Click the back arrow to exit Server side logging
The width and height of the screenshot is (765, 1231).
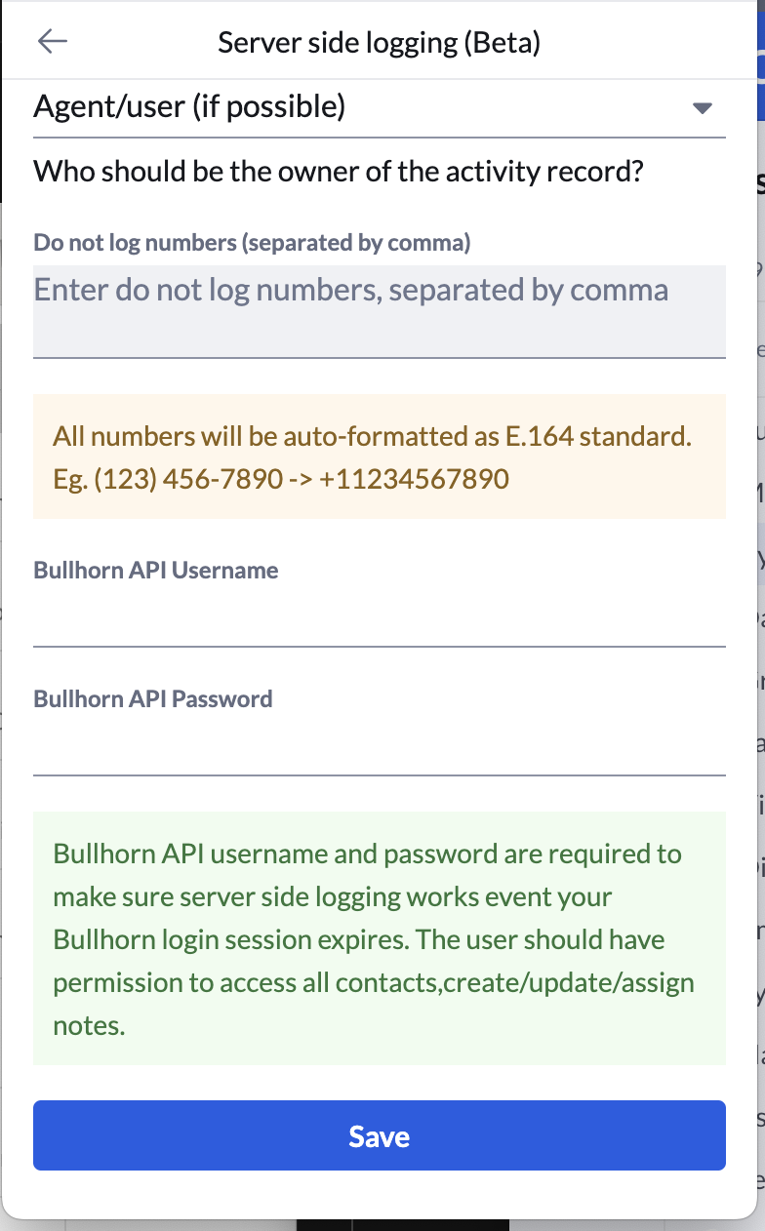pos(53,41)
